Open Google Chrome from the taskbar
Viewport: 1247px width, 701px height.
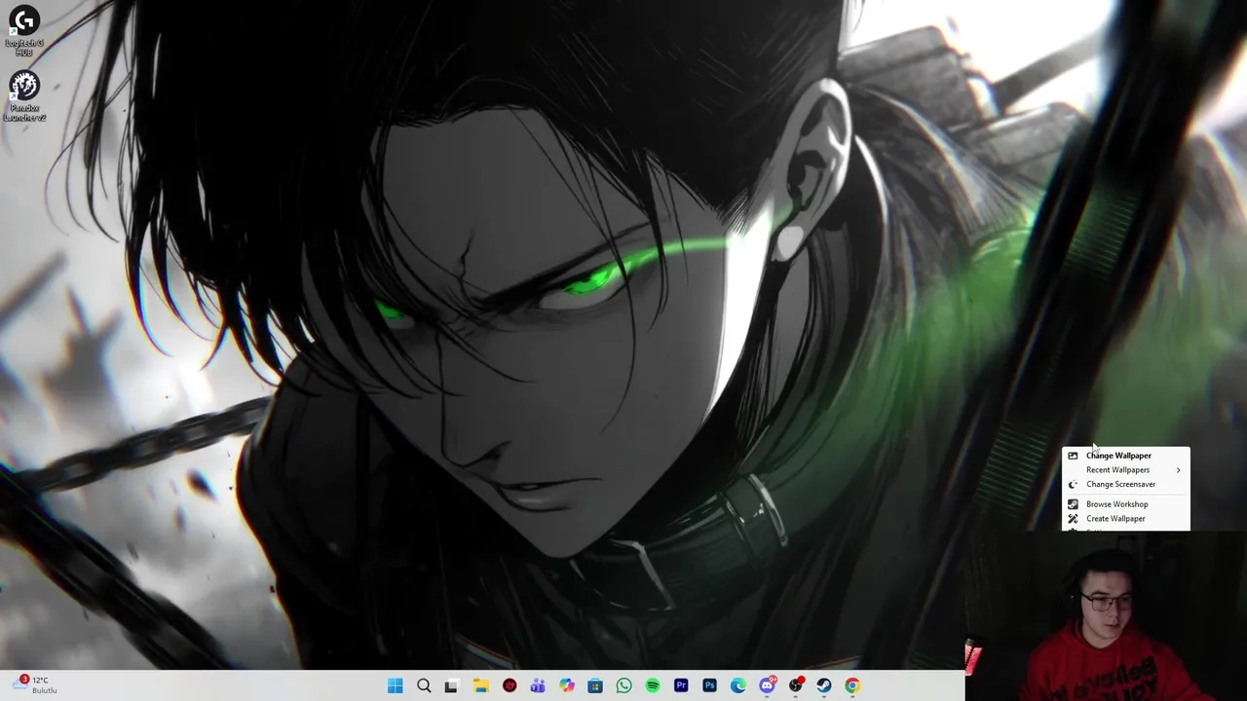(x=852, y=685)
